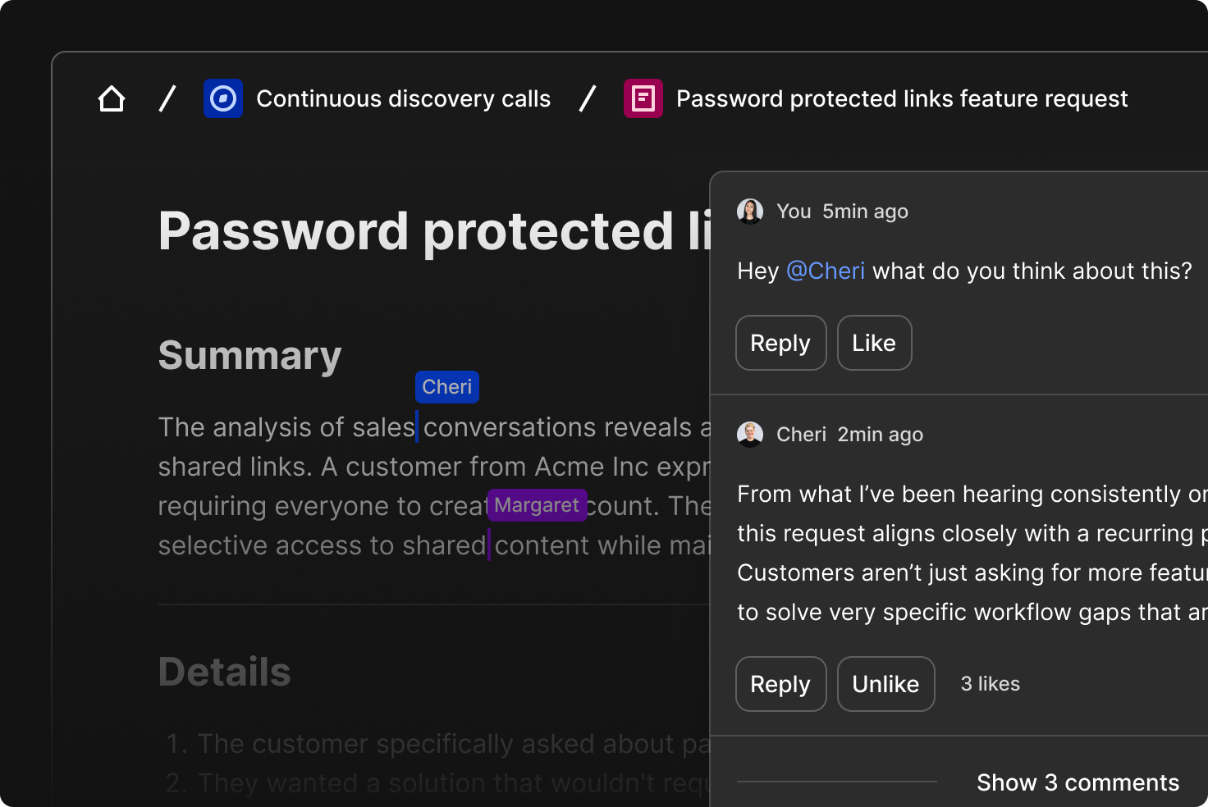Click your avatar in the first comment
This screenshot has height=807, width=1208.
point(750,212)
